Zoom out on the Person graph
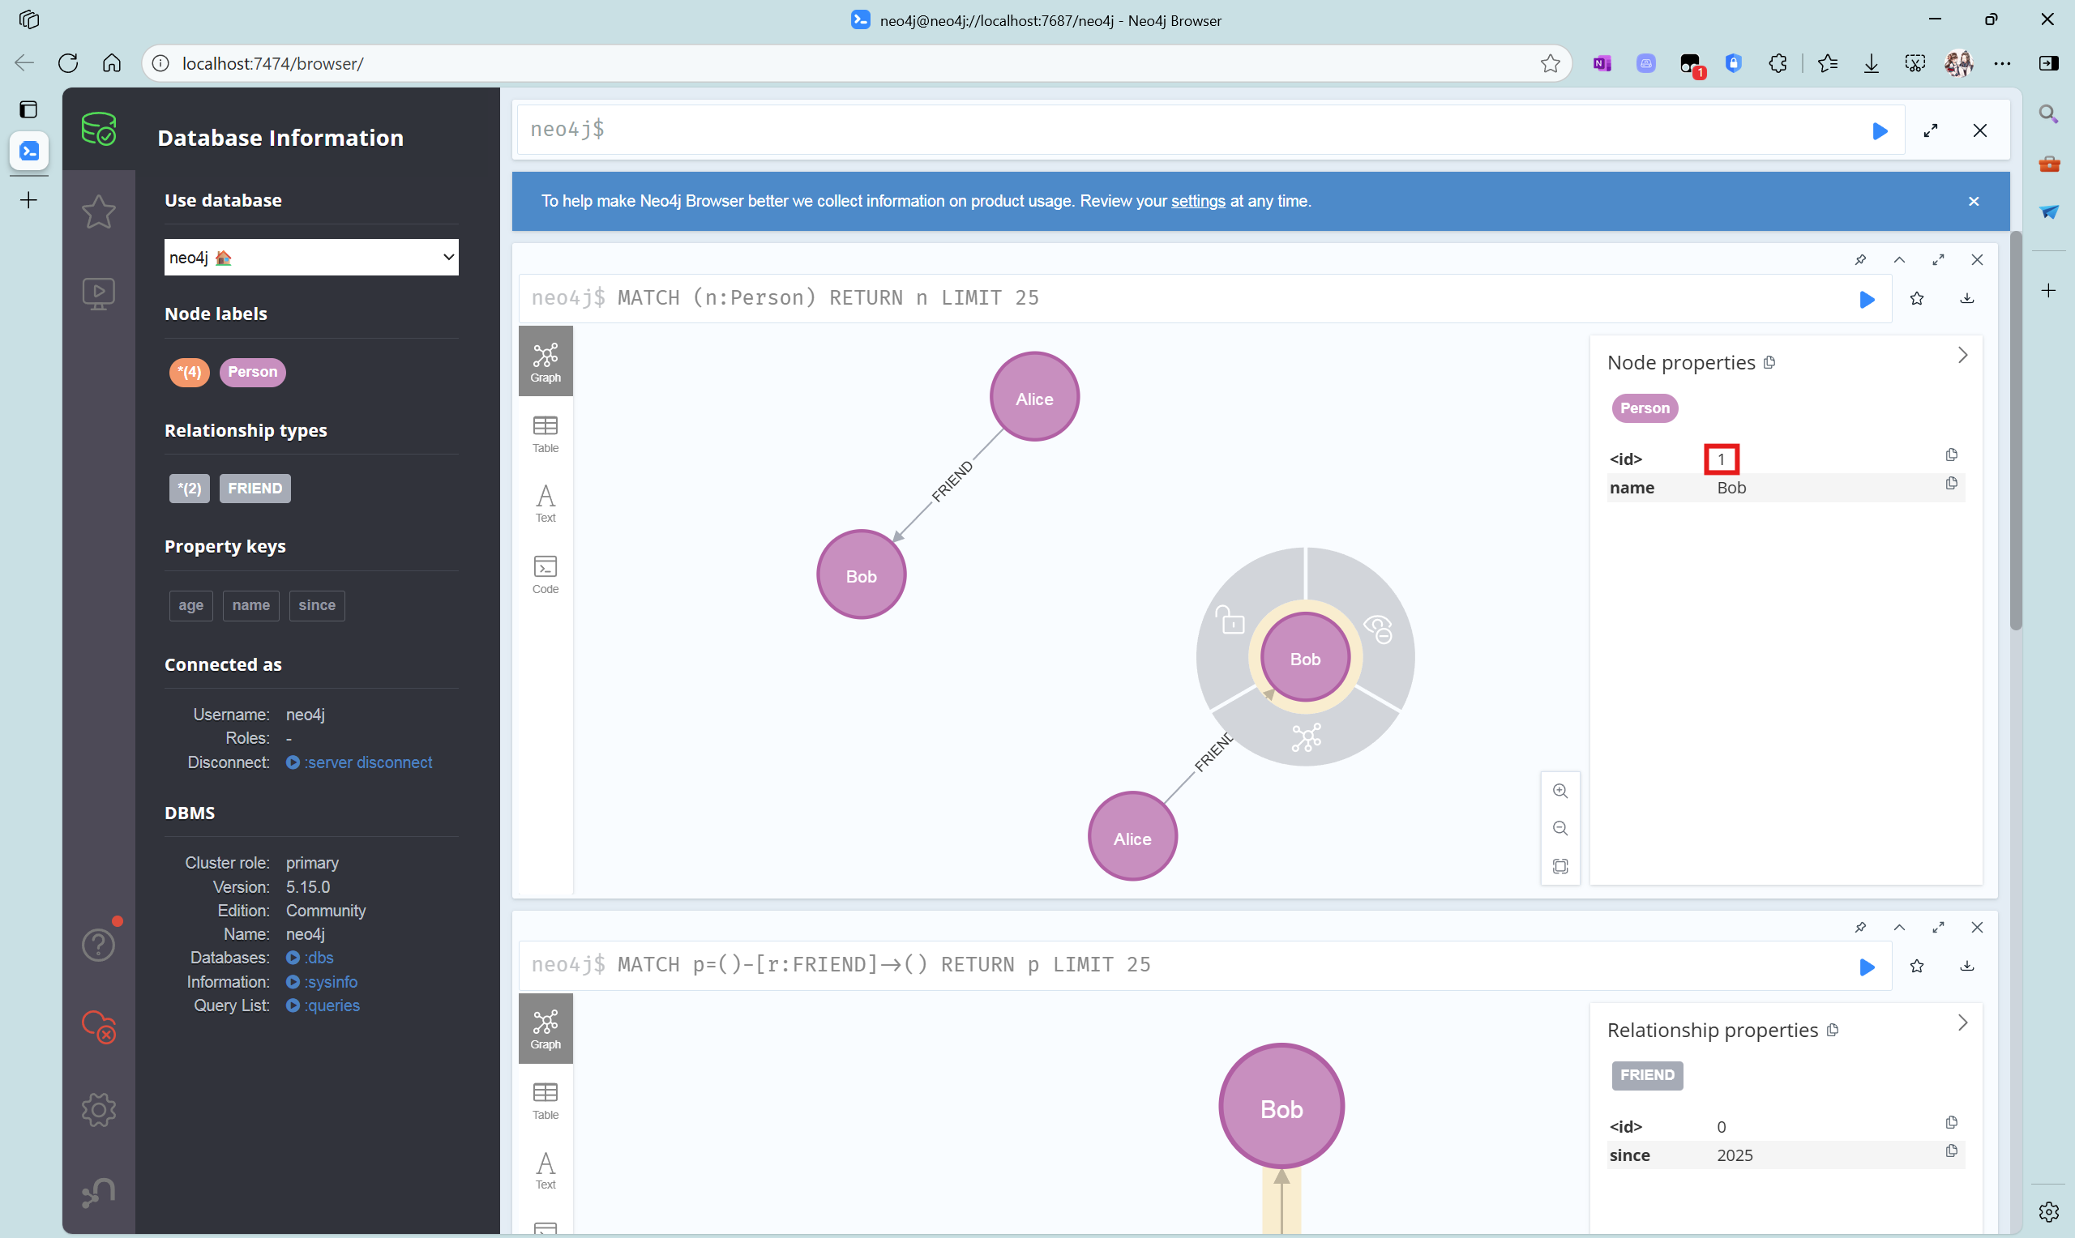Viewport: 2075px width, 1238px height. click(1560, 828)
